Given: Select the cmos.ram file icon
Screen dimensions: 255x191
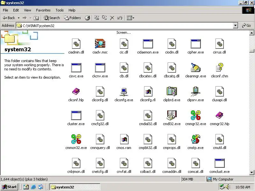Looking at the screenshot, I should point(124,139).
